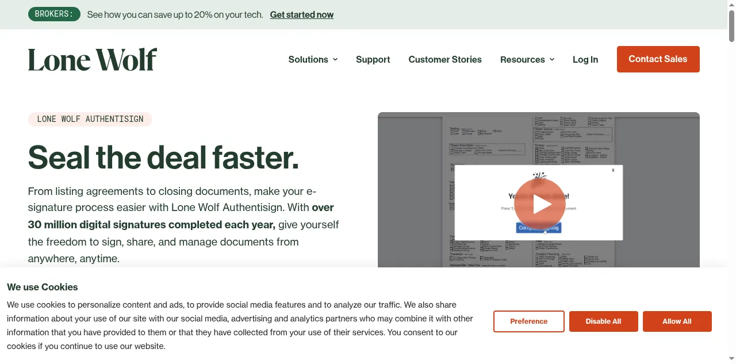Screen dimensions: 736x364
Task: Disable all cookies
Action: click(x=603, y=321)
